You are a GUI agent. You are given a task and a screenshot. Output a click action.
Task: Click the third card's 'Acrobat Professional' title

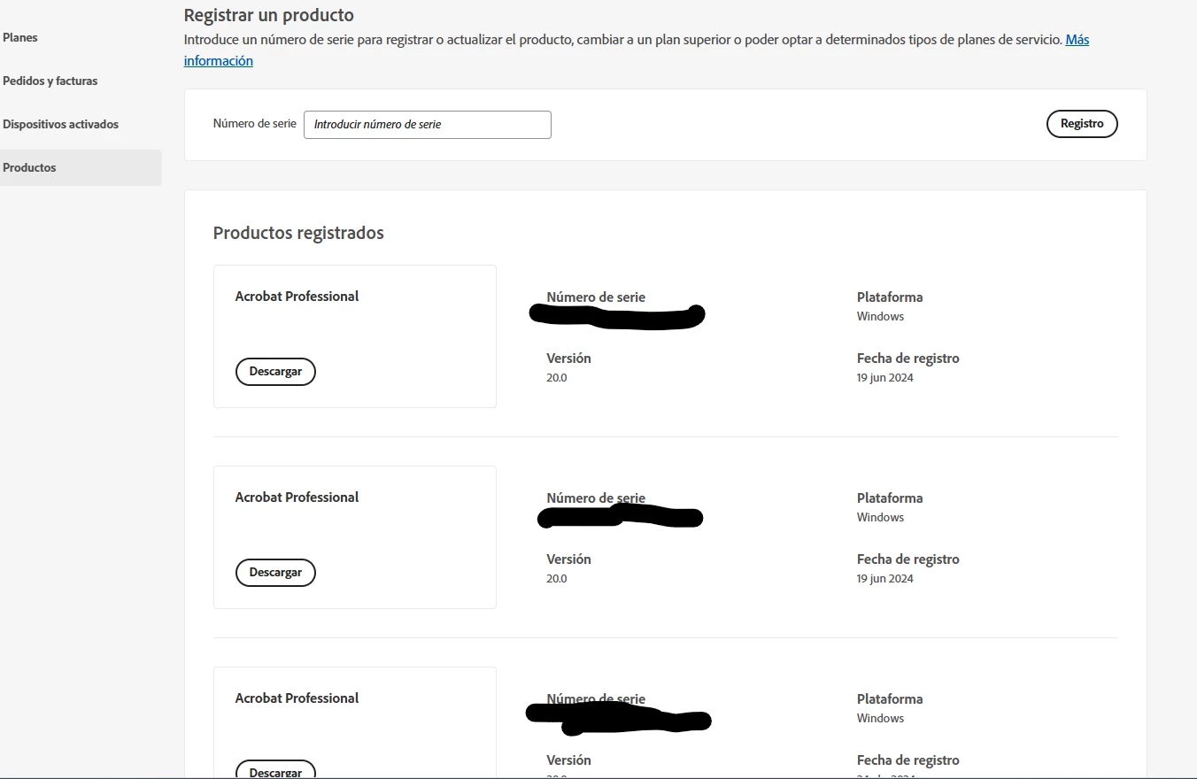coord(297,698)
